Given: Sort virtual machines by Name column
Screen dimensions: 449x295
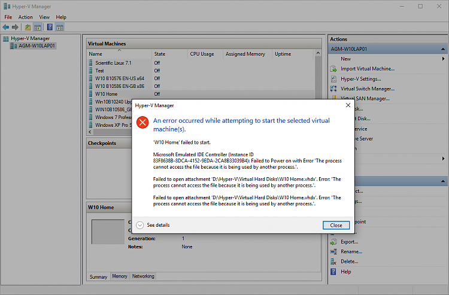Looking at the screenshot, I should 119,54.
